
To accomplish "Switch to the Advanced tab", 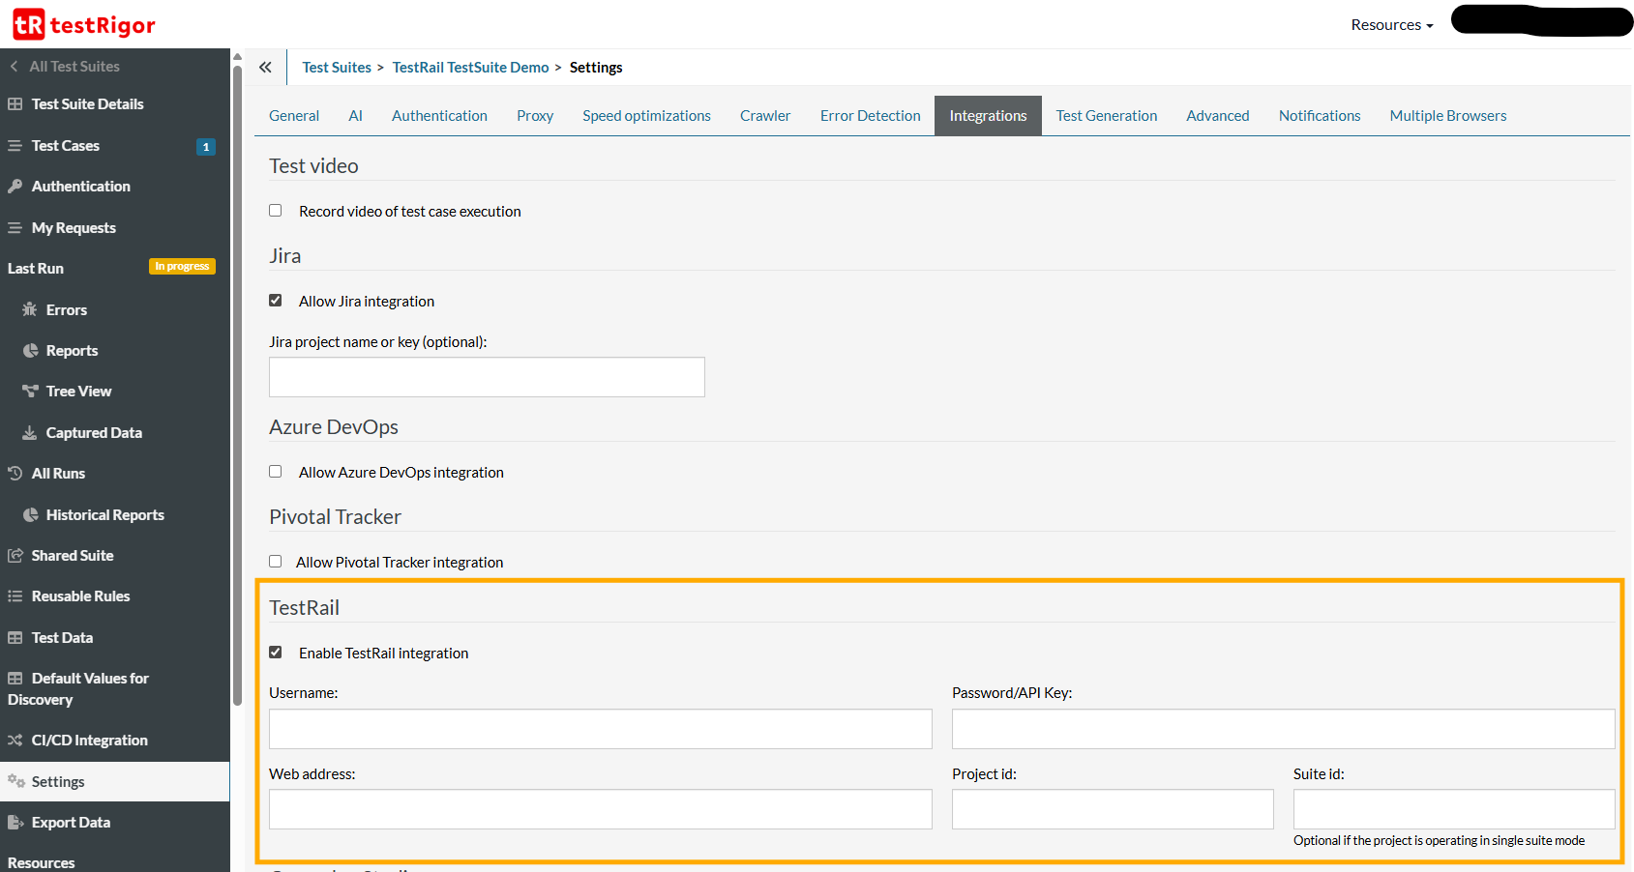I will point(1218,116).
